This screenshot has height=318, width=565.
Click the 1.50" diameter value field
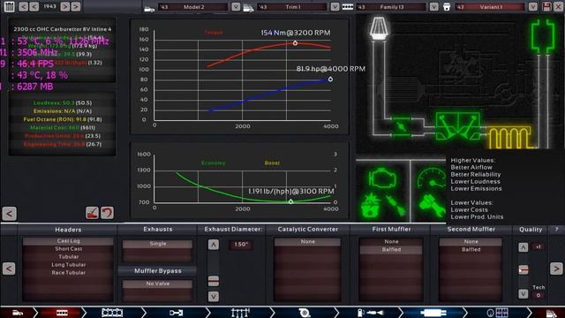[x=241, y=245]
